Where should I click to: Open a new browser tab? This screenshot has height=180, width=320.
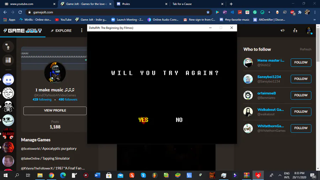(231, 4)
